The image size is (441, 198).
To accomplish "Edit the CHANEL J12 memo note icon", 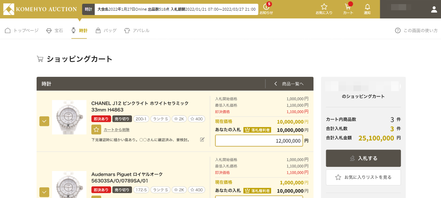I will (x=202, y=139).
